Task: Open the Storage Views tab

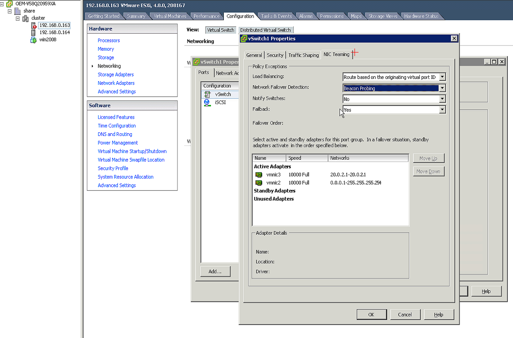Action: [383, 16]
